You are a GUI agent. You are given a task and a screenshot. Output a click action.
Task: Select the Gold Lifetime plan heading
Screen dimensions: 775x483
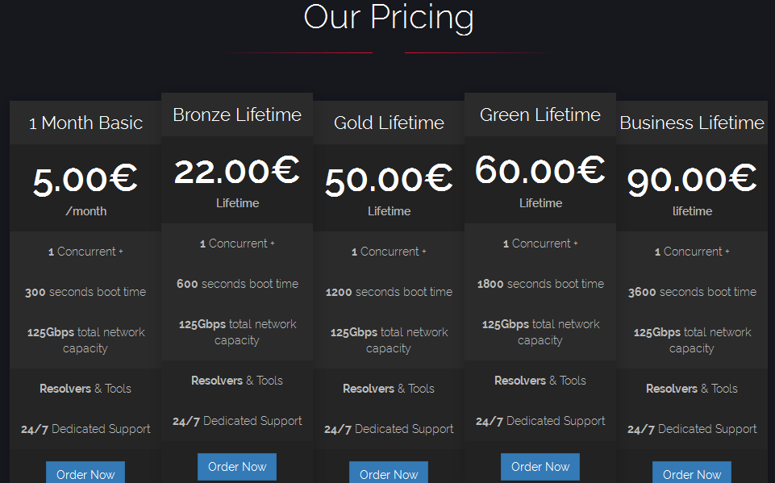[389, 123]
